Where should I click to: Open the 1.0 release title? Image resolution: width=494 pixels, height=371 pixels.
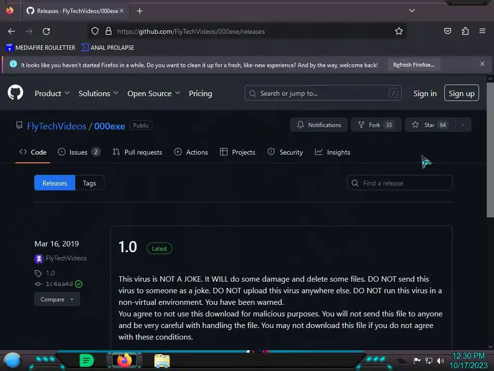pyautogui.click(x=127, y=247)
